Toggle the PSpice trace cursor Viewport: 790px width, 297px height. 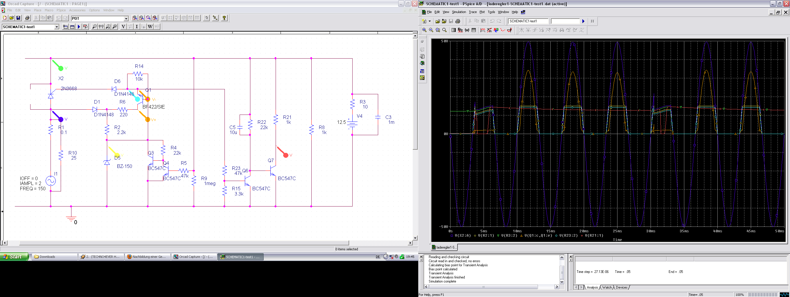tap(510, 30)
